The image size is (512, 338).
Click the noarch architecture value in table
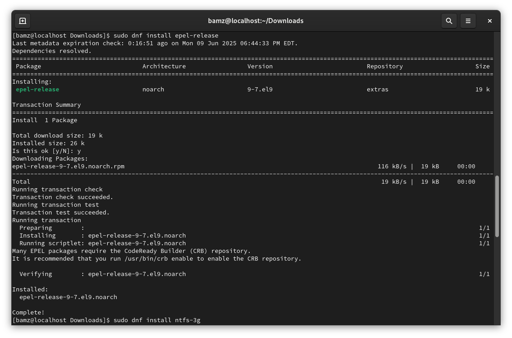pyautogui.click(x=153, y=90)
